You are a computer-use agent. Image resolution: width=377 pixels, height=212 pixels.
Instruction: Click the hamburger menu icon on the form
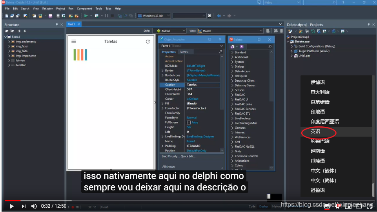[x=74, y=41]
